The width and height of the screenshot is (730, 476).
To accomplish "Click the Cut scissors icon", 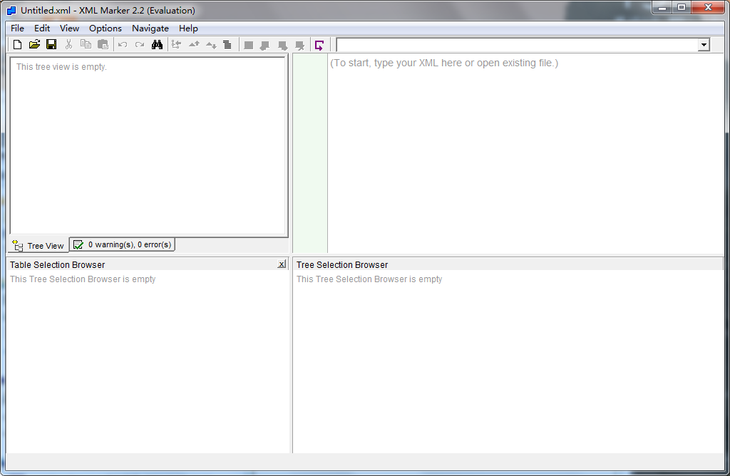I will point(69,45).
